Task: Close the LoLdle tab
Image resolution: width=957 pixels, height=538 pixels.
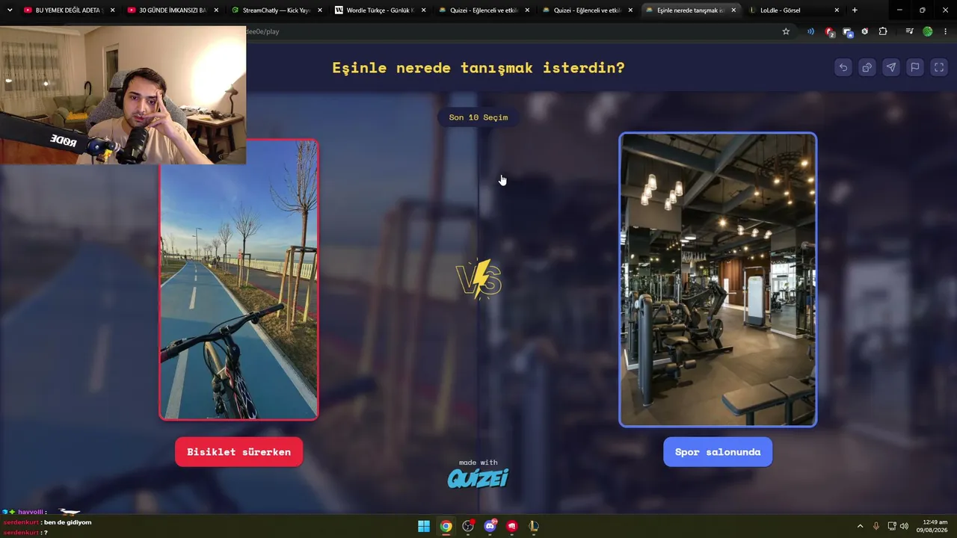Action: (837, 10)
